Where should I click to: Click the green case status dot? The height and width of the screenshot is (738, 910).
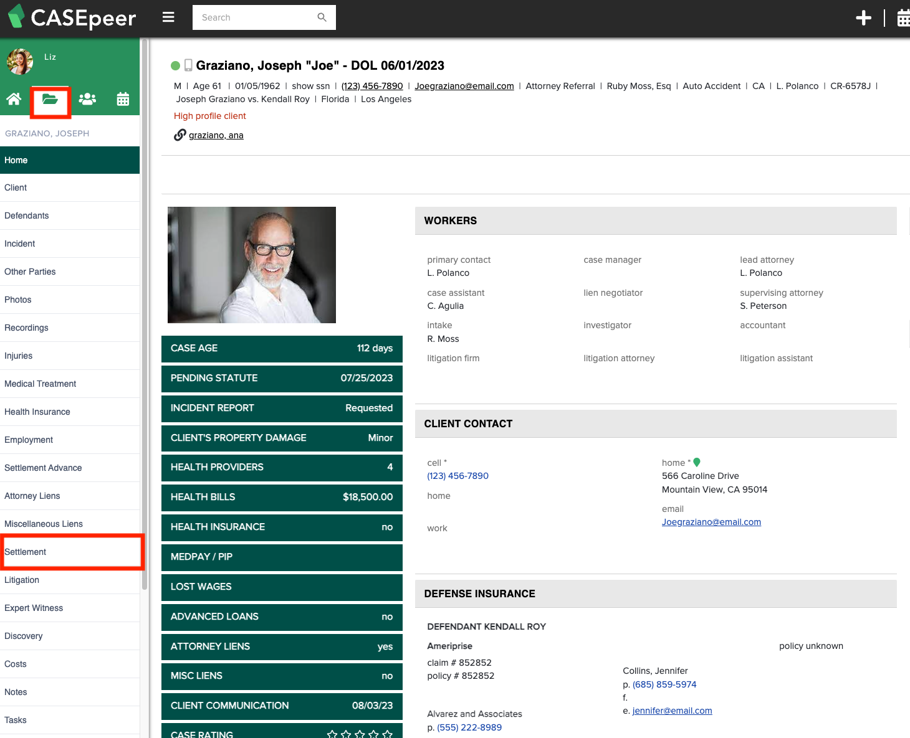click(x=175, y=65)
